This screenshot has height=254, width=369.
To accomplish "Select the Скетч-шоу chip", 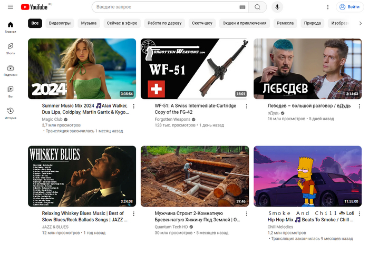I will click(x=202, y=23).
